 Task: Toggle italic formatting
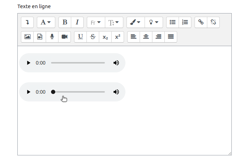pyautogui.click(x=77, y=22)
